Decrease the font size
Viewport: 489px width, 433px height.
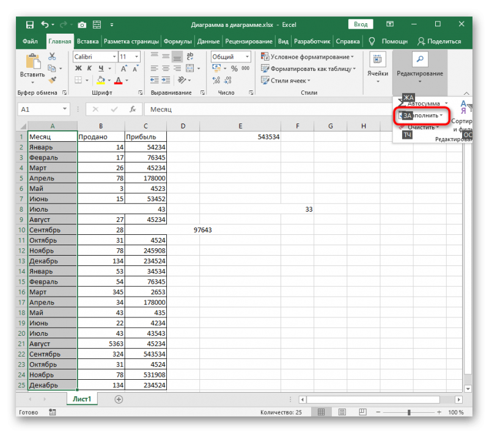pos(135,68)
